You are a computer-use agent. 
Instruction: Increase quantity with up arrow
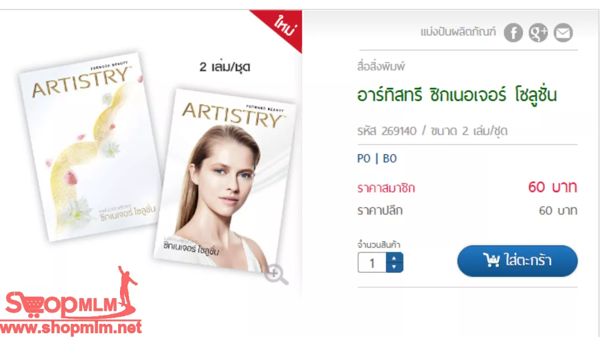(x=394, y=258)
